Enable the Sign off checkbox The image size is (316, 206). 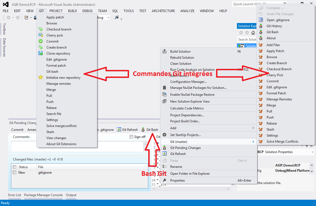point(131,137)
